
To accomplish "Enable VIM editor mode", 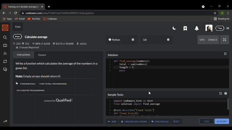I will 202,40.
